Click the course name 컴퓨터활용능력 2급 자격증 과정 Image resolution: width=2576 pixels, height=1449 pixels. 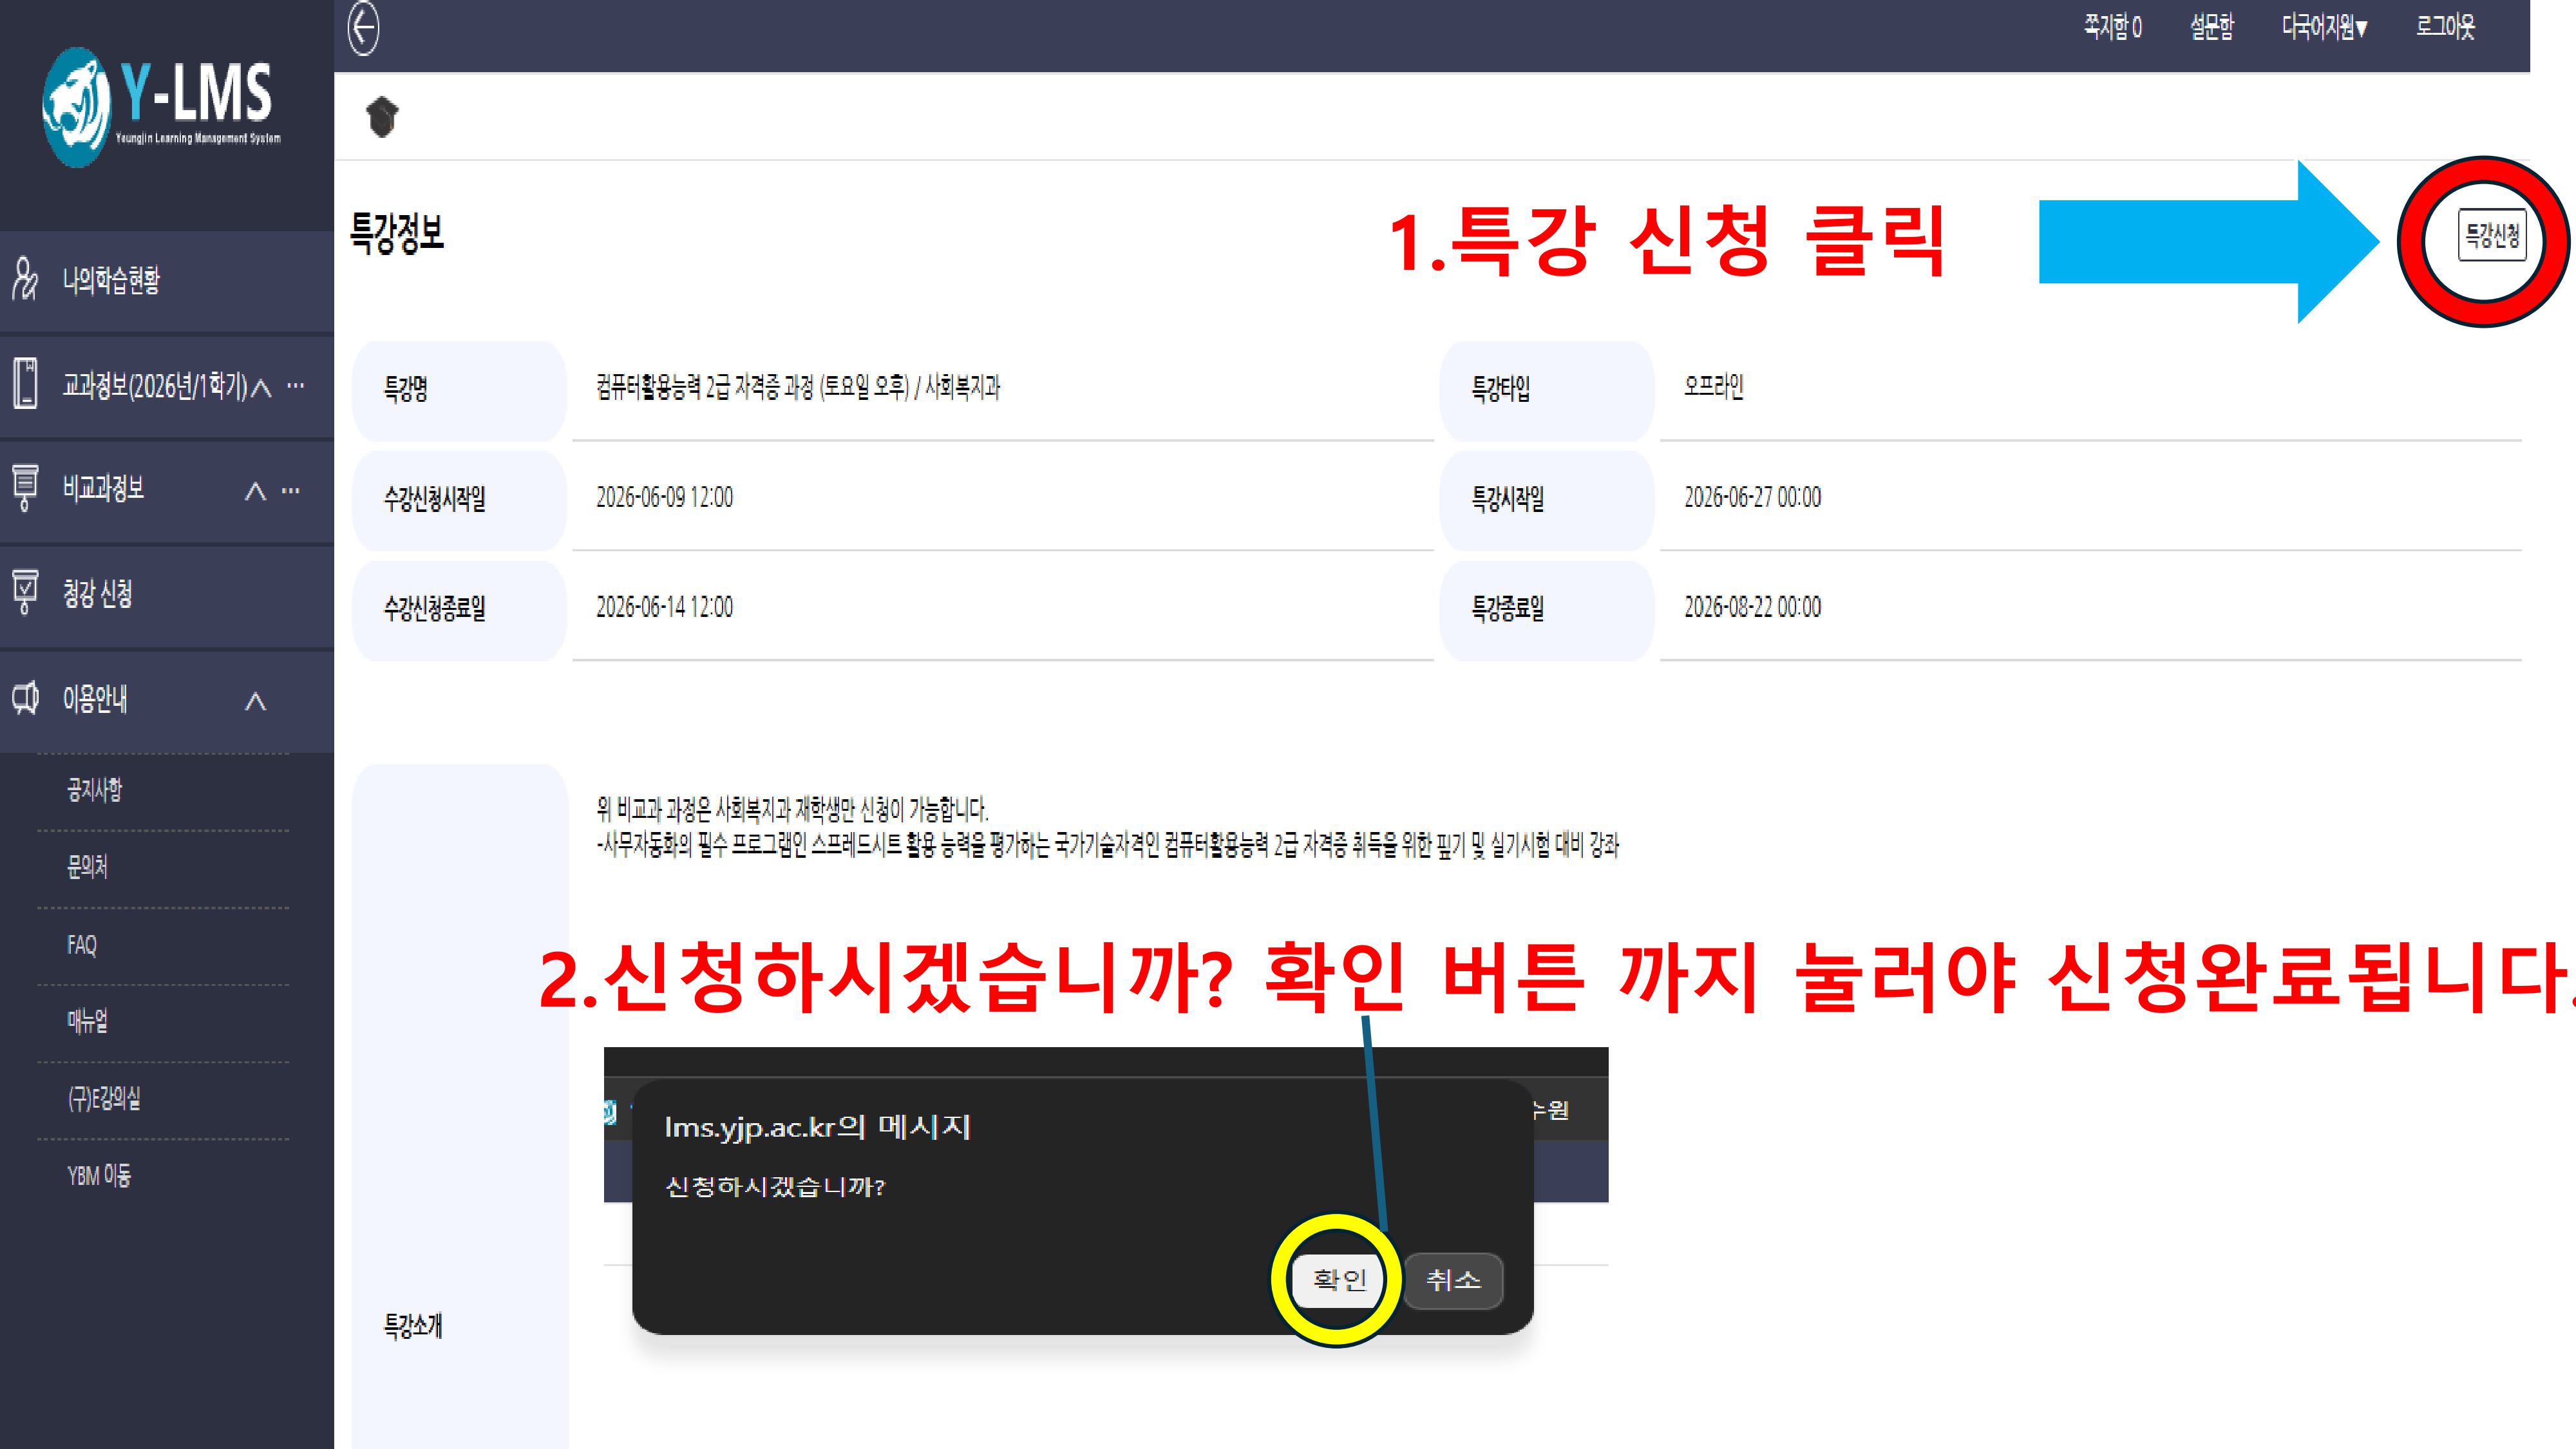tap(798, 387)
